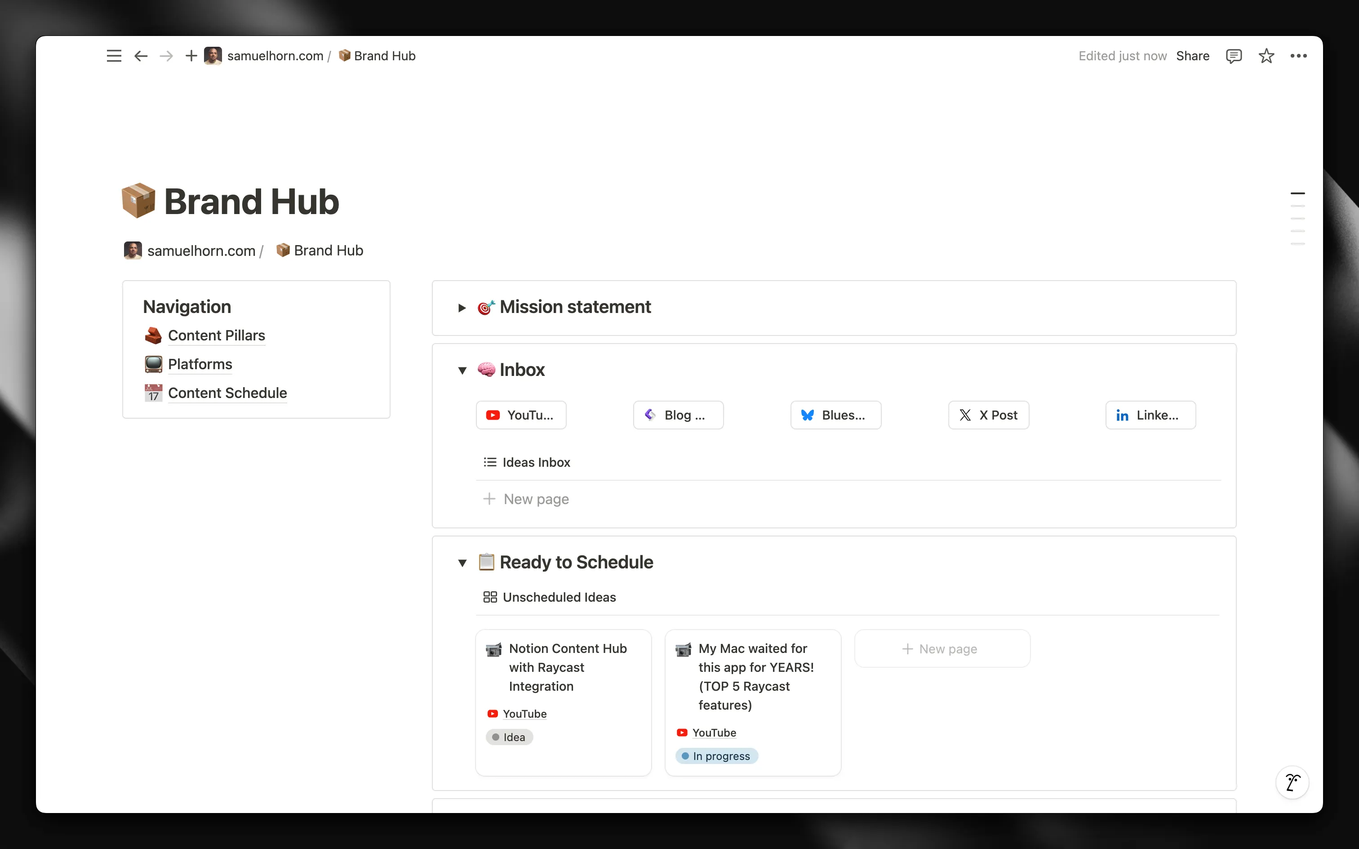Favorite the page with the star icon
The height and width of the screenshot is (849, 1359).
point(1266,56)
